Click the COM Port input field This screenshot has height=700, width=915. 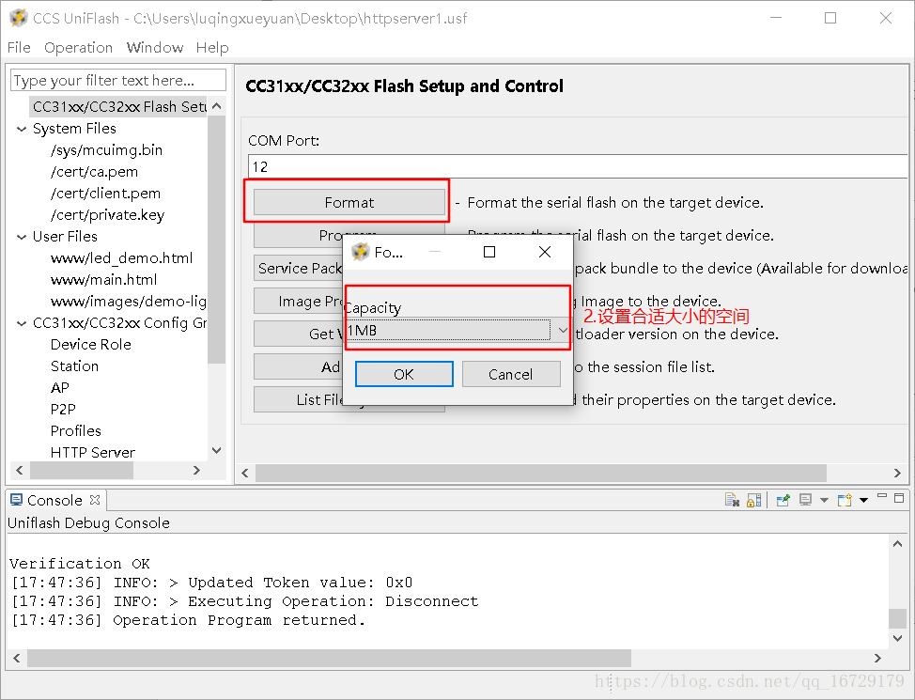click(x=578, y=166)
